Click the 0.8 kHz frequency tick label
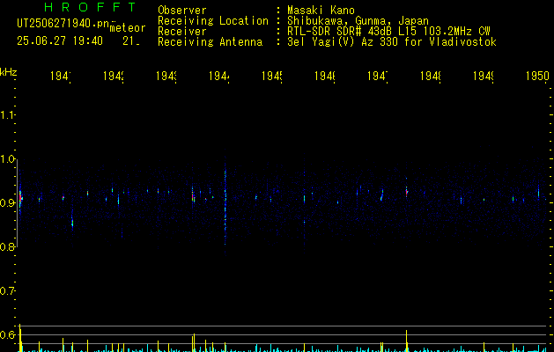Image resolution: width=554 pixels, height=352 pixels. tap(7, 246)
